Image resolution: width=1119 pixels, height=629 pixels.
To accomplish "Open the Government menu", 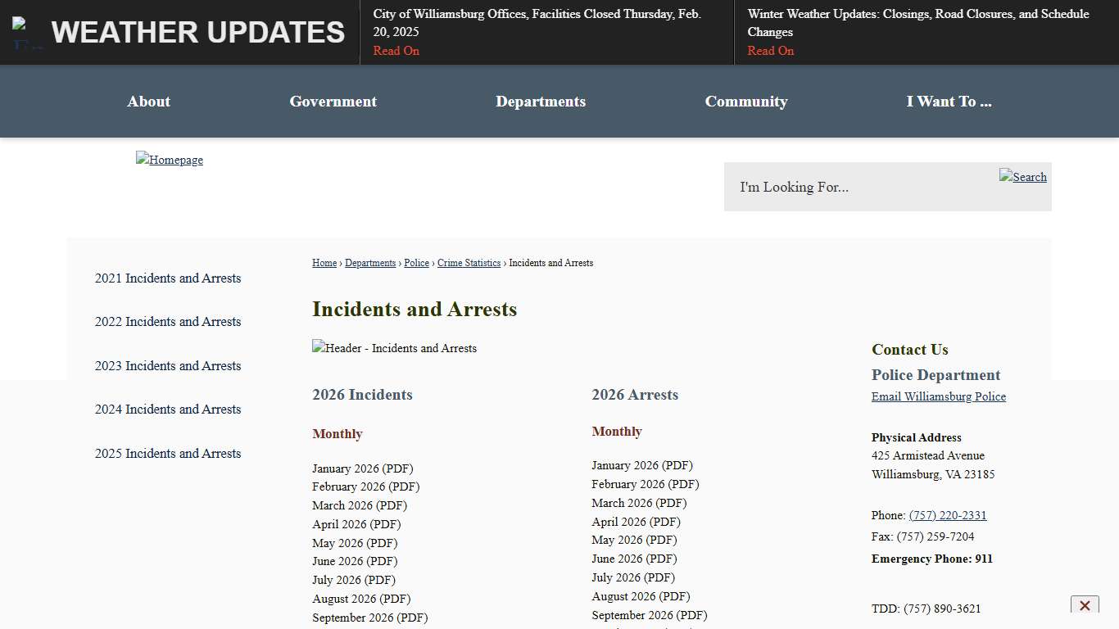I will 333,102.
